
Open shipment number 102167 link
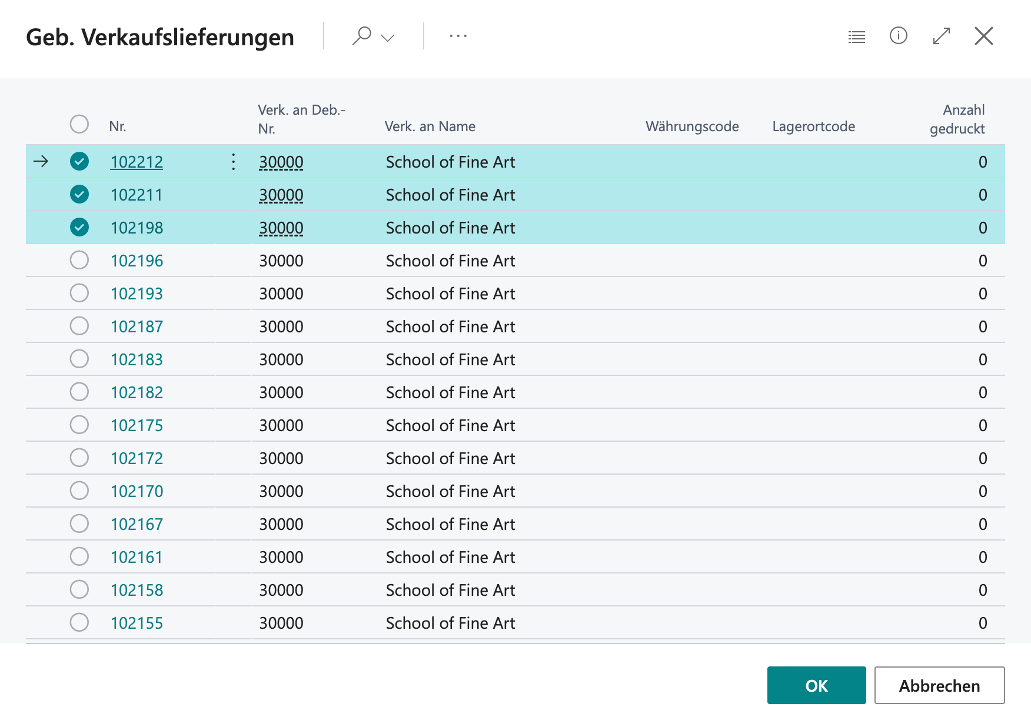point(137,524)
